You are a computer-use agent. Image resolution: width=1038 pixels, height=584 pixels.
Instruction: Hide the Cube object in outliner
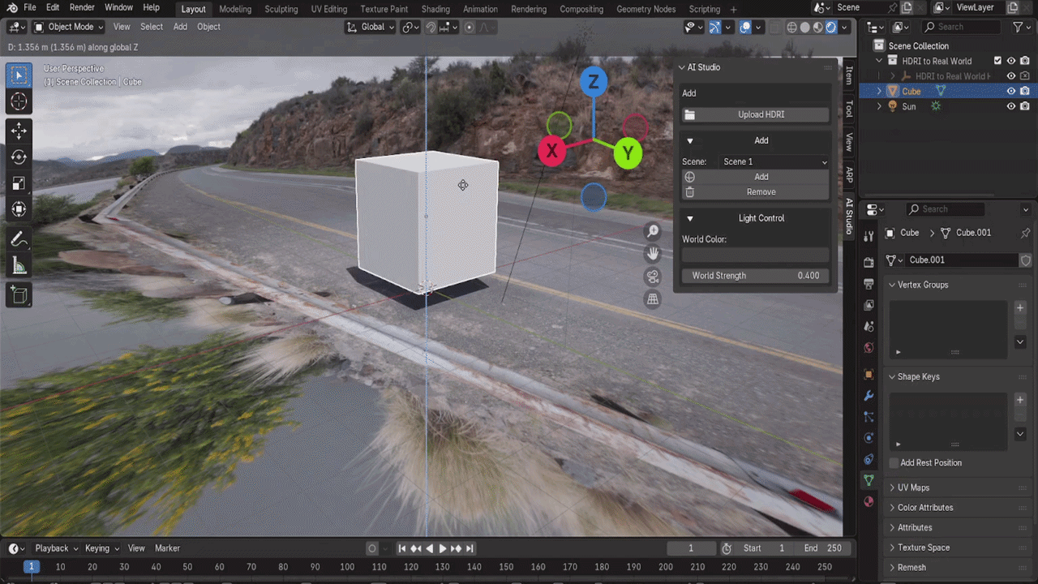click(x=1011, y=92)
